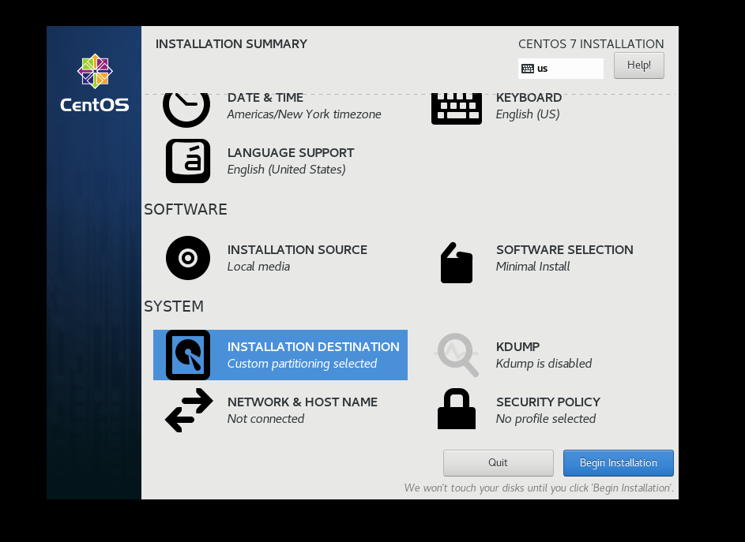This screenshot has height=542, width=745.
Task: Open the Help! button
Action: tap(638, 65)
